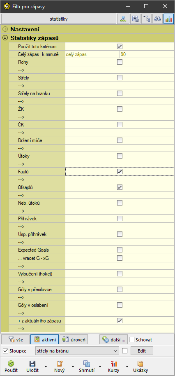Click the statistiky header tab
The image size is (175, 376).
click(59, 19)
